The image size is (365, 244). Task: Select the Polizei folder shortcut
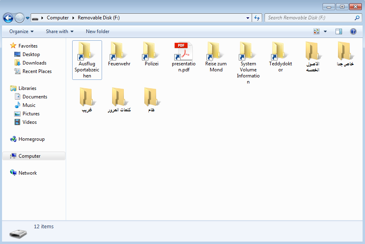(x=151, y=52)
